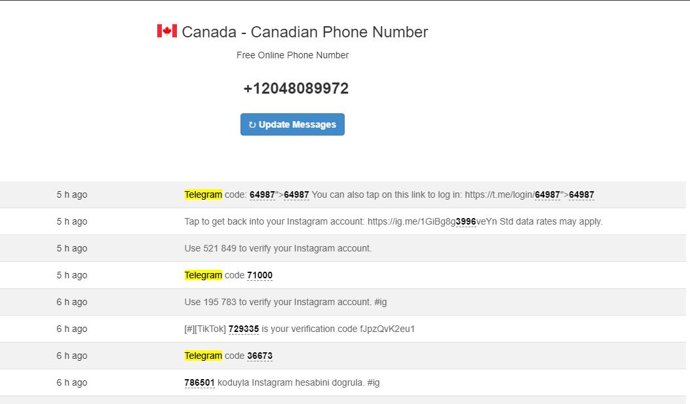Select the 'Use 195 783' Instagram message
This screenshot has width=690, height=404.
(285, 302)
